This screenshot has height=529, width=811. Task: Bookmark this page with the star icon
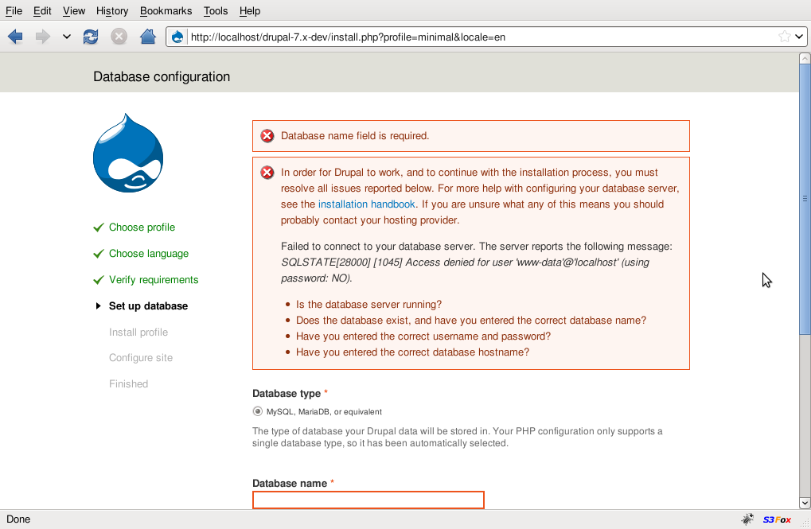(785, 37)
